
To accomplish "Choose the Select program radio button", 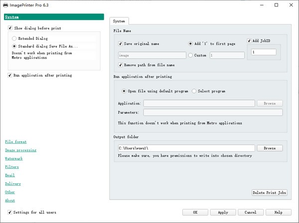I will coord(194,91).
